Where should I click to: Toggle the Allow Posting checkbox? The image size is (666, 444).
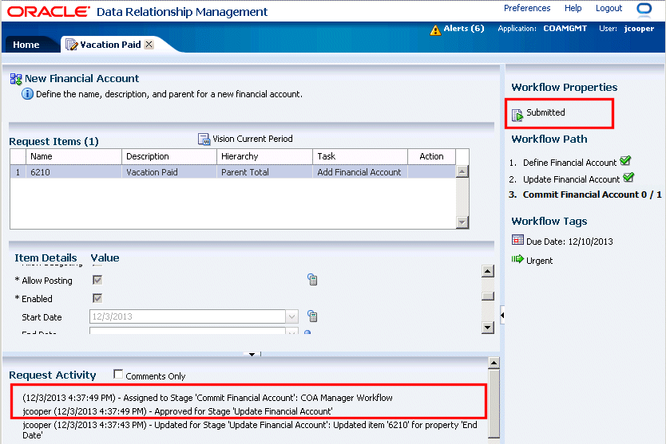(97, 280)
